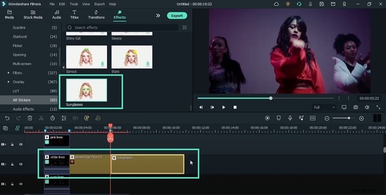Expand the Overlay category
Image resolution: width=386 pixels, height=195 pixels.
click(x=8, y=82)
